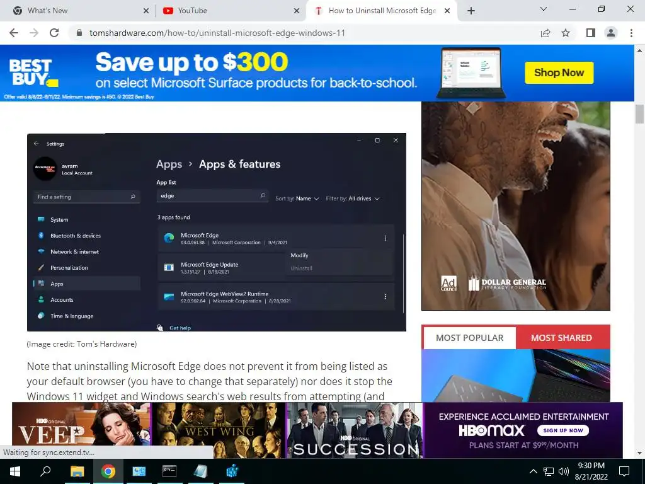Screen dimensions: 645x484
Task: Close the YouTube tab
Action: click(297, 11)
